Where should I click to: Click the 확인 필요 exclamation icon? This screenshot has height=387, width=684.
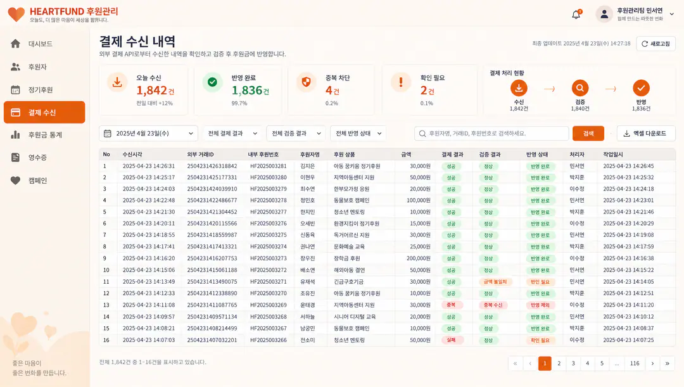pos(401,82)
